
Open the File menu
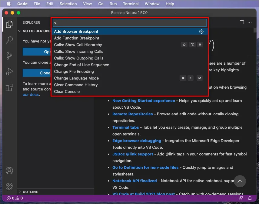[x=37, y=4]
